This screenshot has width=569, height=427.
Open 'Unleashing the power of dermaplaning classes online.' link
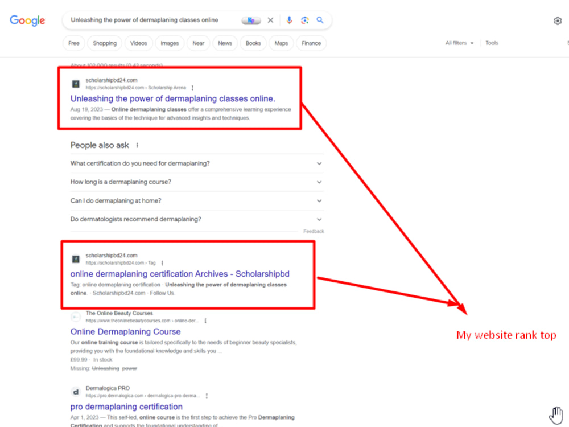click(173, 98)
